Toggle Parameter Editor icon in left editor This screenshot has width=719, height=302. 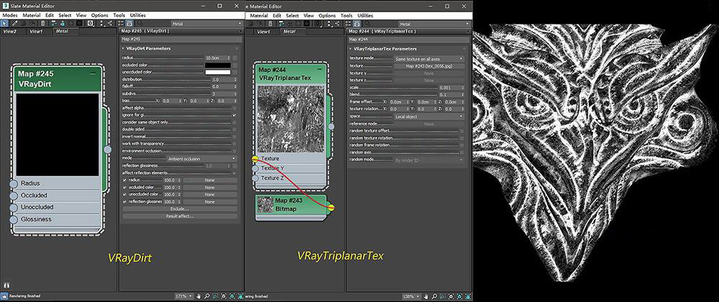pyautogui.click(x=129, y=23)
